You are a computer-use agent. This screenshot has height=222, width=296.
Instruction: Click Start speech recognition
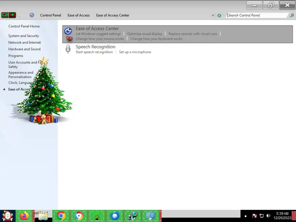94,52
